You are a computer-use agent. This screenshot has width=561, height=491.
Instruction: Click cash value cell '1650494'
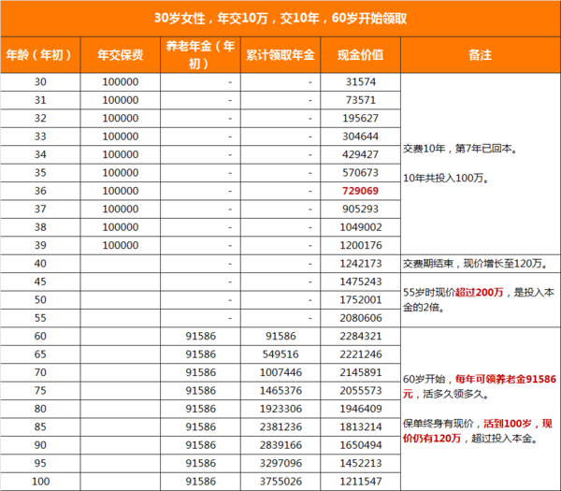(x=361, y=445)
